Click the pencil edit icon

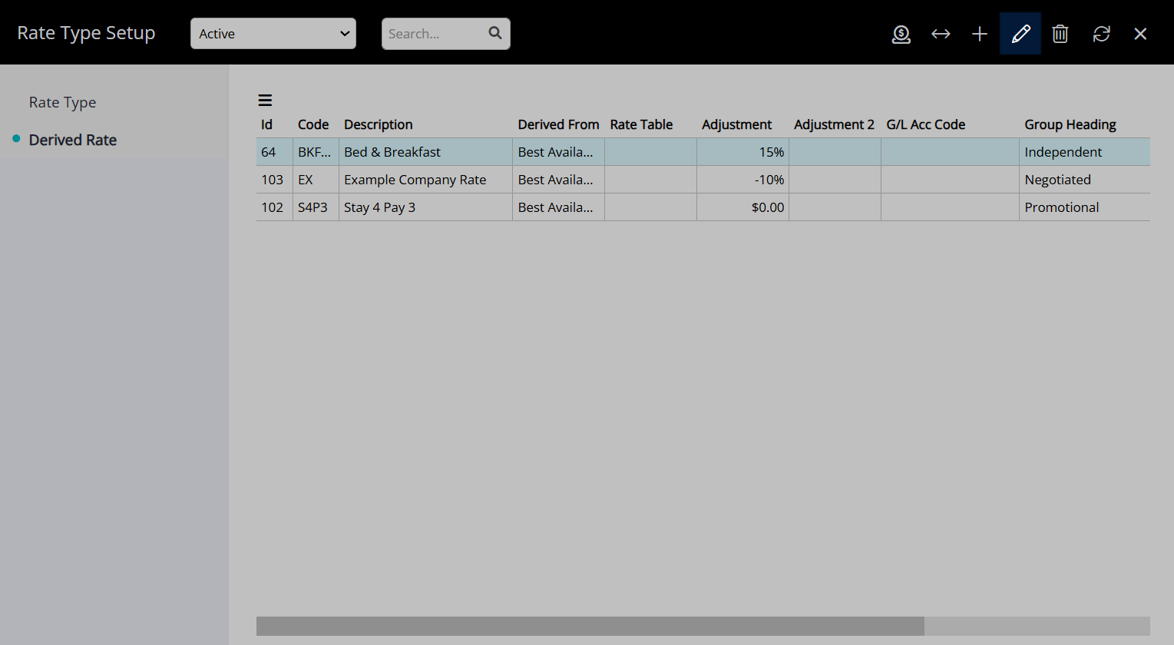pos(1020,34)
